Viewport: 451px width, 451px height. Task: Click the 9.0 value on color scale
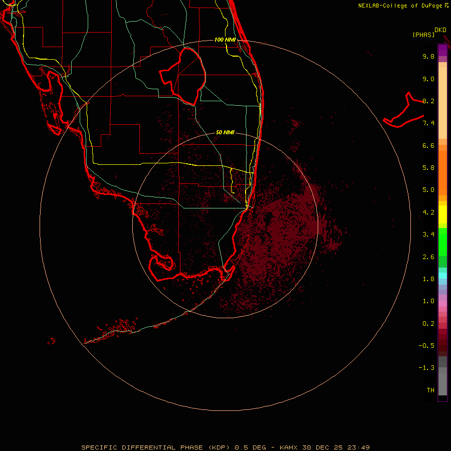pyautogui.click(x=428, y=79)
